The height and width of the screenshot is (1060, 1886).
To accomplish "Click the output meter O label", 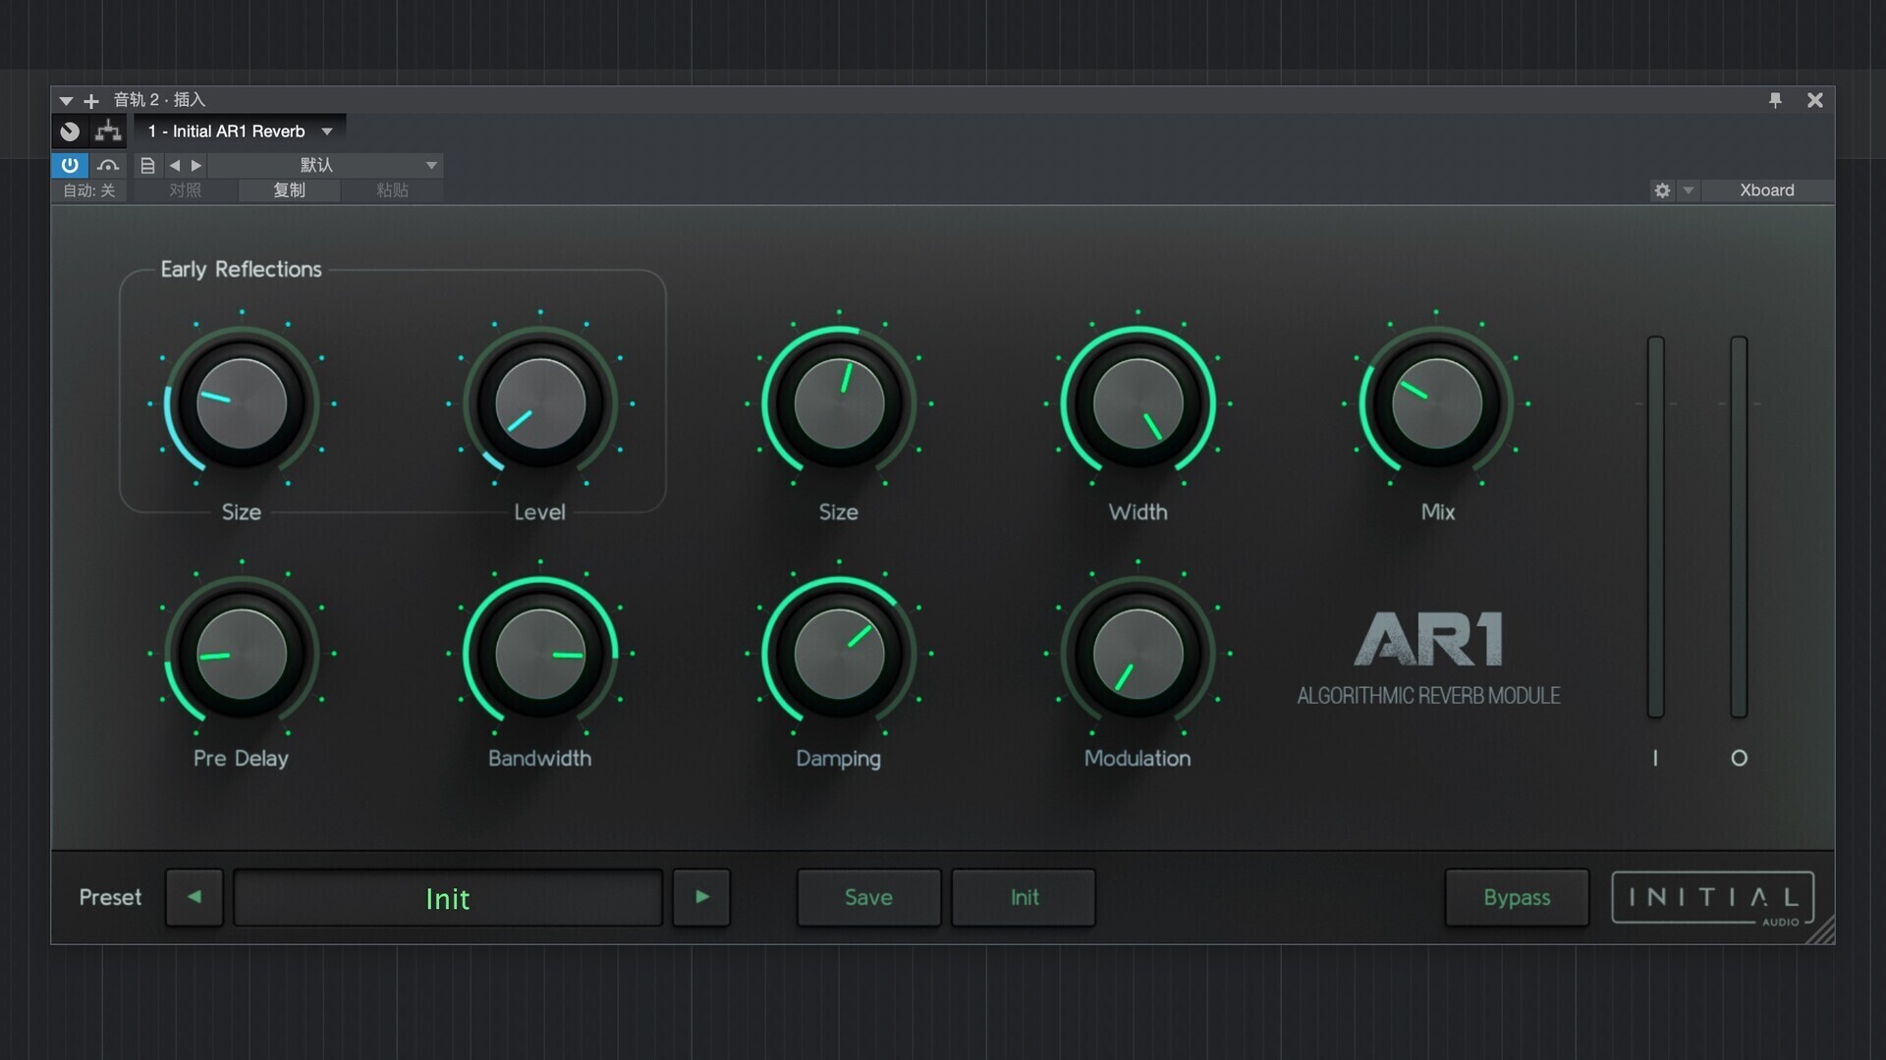I will [1739, 759].
